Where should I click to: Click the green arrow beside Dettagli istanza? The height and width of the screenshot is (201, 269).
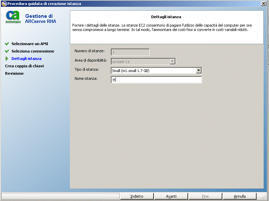[7, 59]
